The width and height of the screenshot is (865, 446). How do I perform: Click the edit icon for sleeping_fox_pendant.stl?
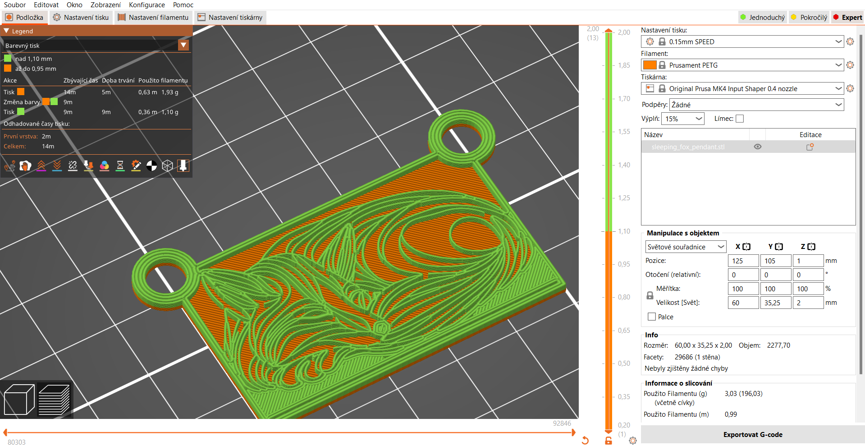coord(810,147)
